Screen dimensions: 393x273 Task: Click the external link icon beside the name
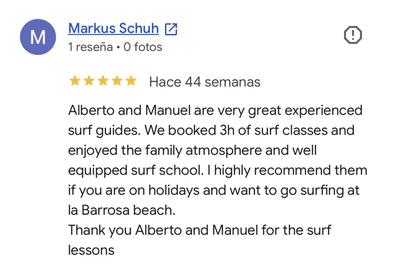(171, 29)
